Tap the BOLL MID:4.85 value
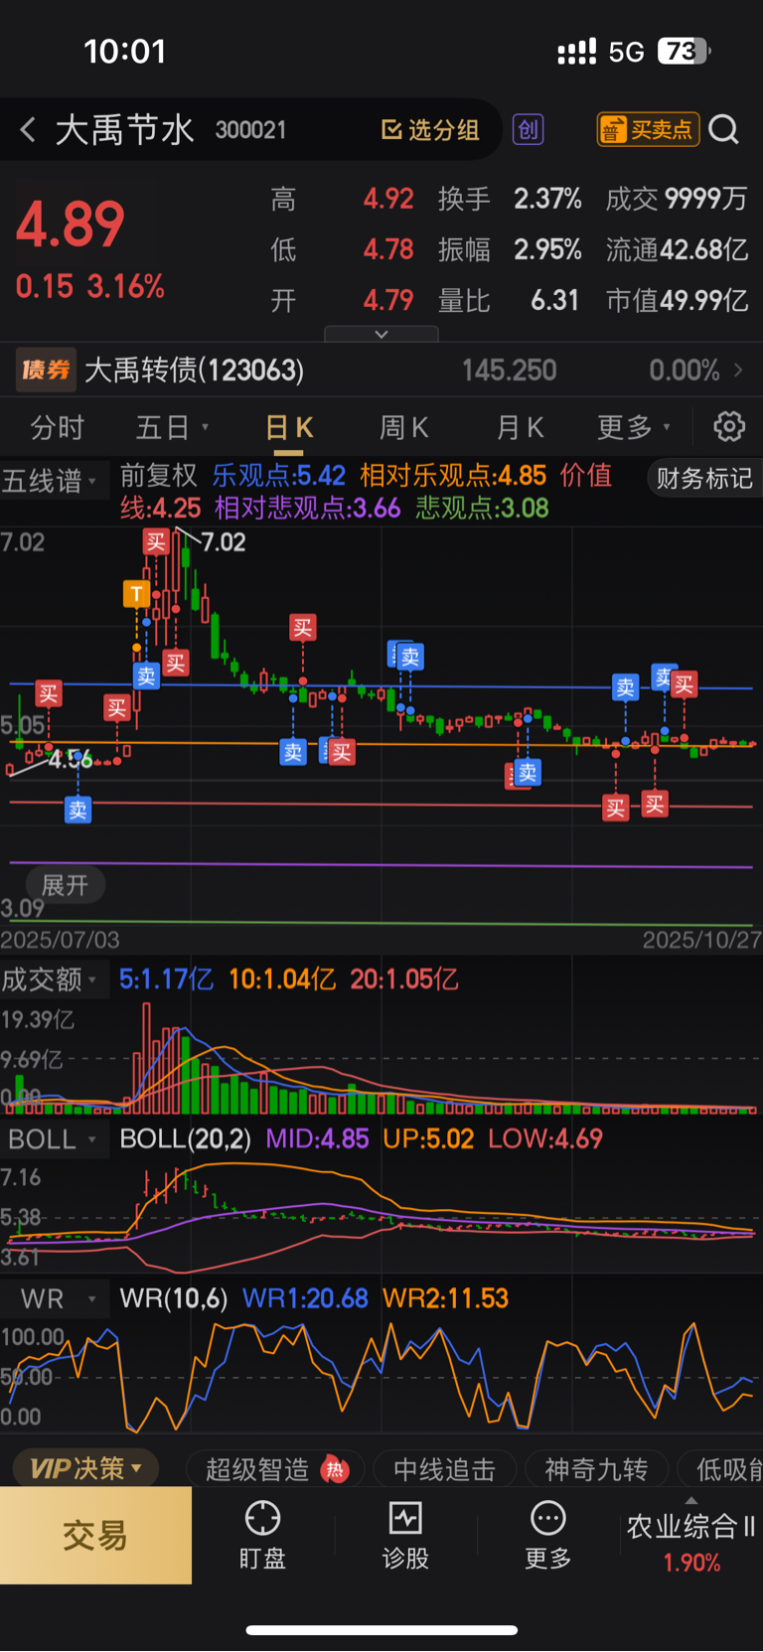This screenshot has width=763, height=1652. point(317,1139)
